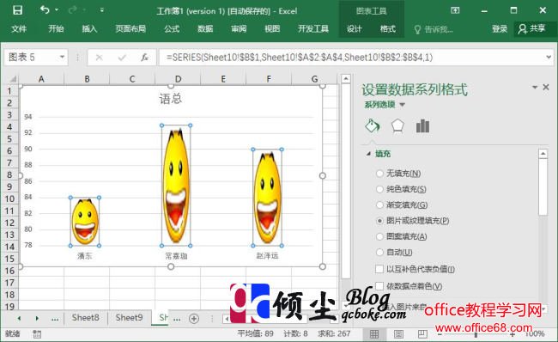The height and width of the screenshot is (342, 558).
Task: Select the Effects pentagon icon
Action: pos(397,126)
